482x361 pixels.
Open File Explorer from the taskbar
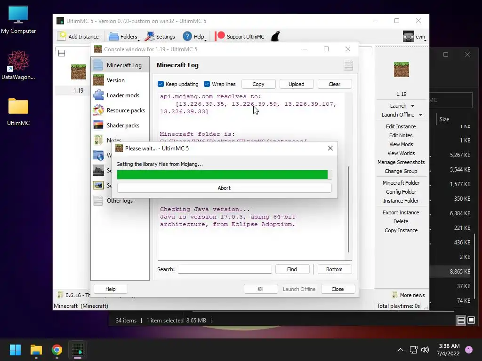(x=36, y=350)
